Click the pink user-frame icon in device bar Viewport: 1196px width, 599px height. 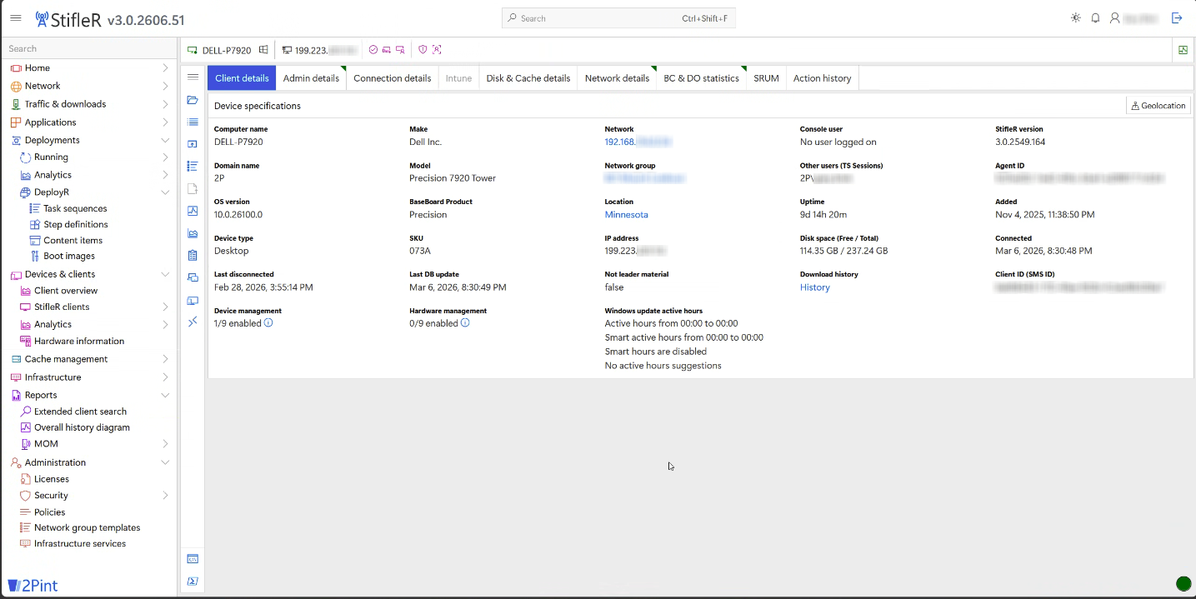coord(437,50)
